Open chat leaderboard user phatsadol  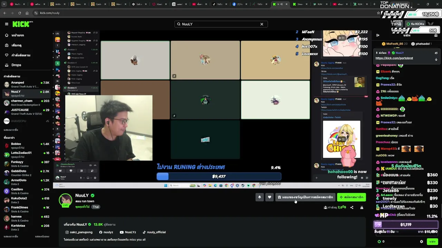[421, 44]
